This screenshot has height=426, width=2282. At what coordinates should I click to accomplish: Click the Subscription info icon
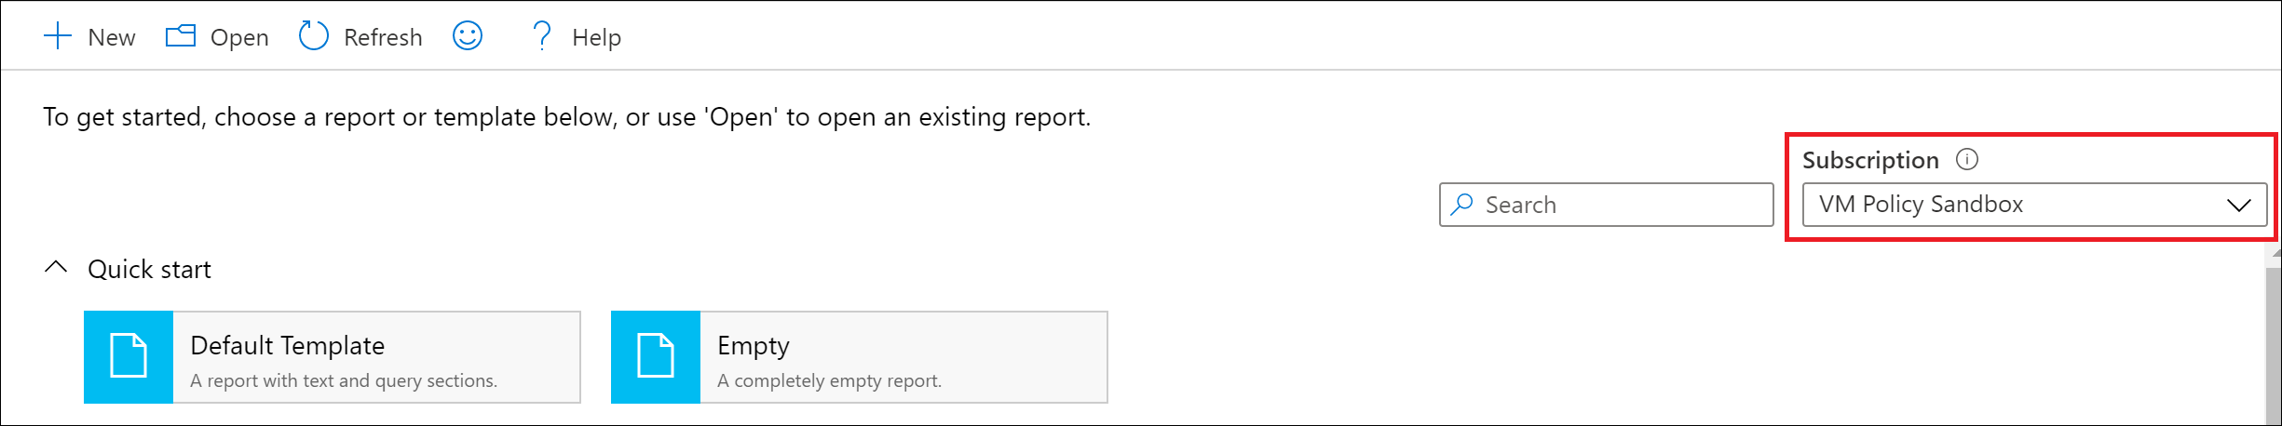coord(1967,159)
